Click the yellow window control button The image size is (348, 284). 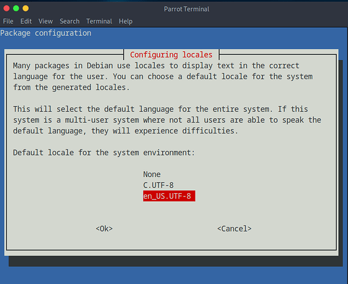26,9
